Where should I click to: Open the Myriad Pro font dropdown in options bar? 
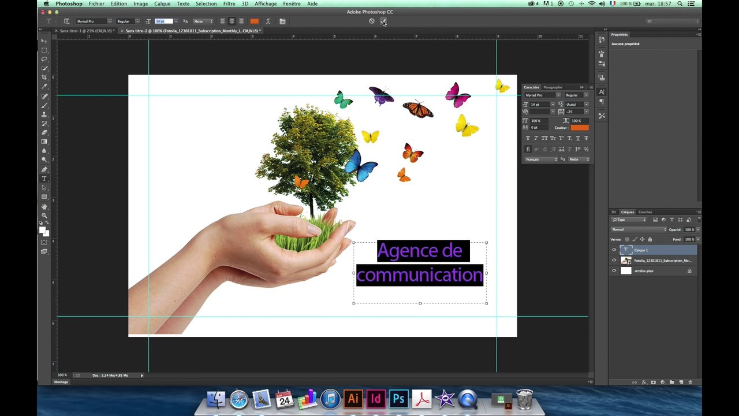[94, 21]
